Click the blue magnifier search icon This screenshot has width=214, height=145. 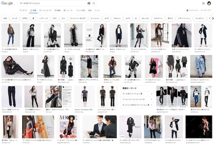click(x=94, y=3)
